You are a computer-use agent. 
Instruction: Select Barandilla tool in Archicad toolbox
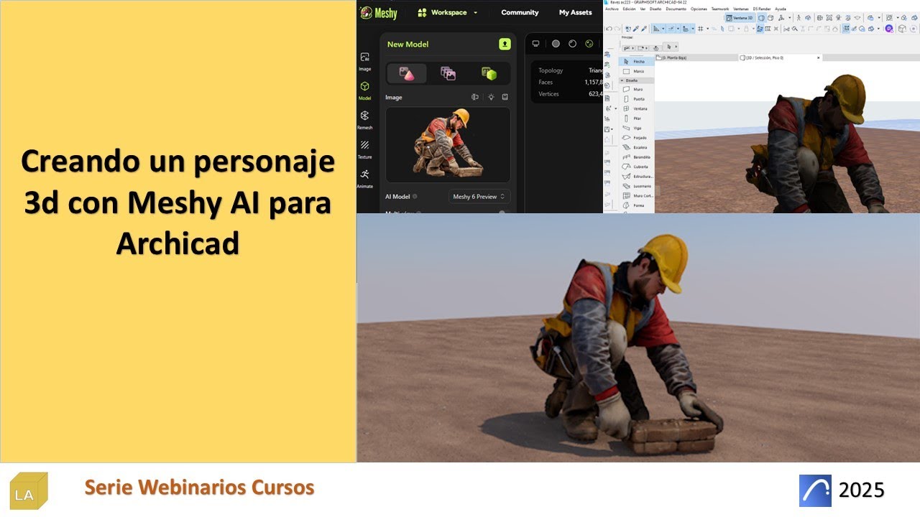coord(638,157)
